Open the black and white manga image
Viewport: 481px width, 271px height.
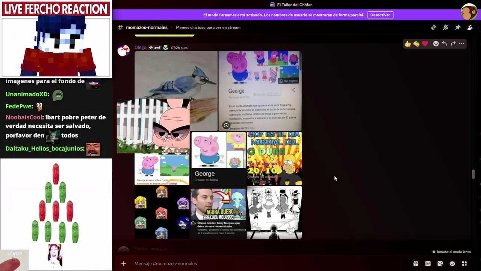274,213
